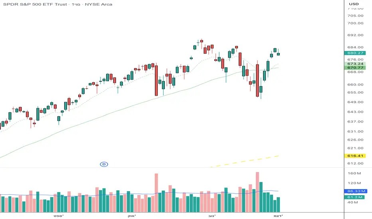Click the dividend 'D' marker icon
Viewport: 372px width, 219px height.
(x=105, y=164)
